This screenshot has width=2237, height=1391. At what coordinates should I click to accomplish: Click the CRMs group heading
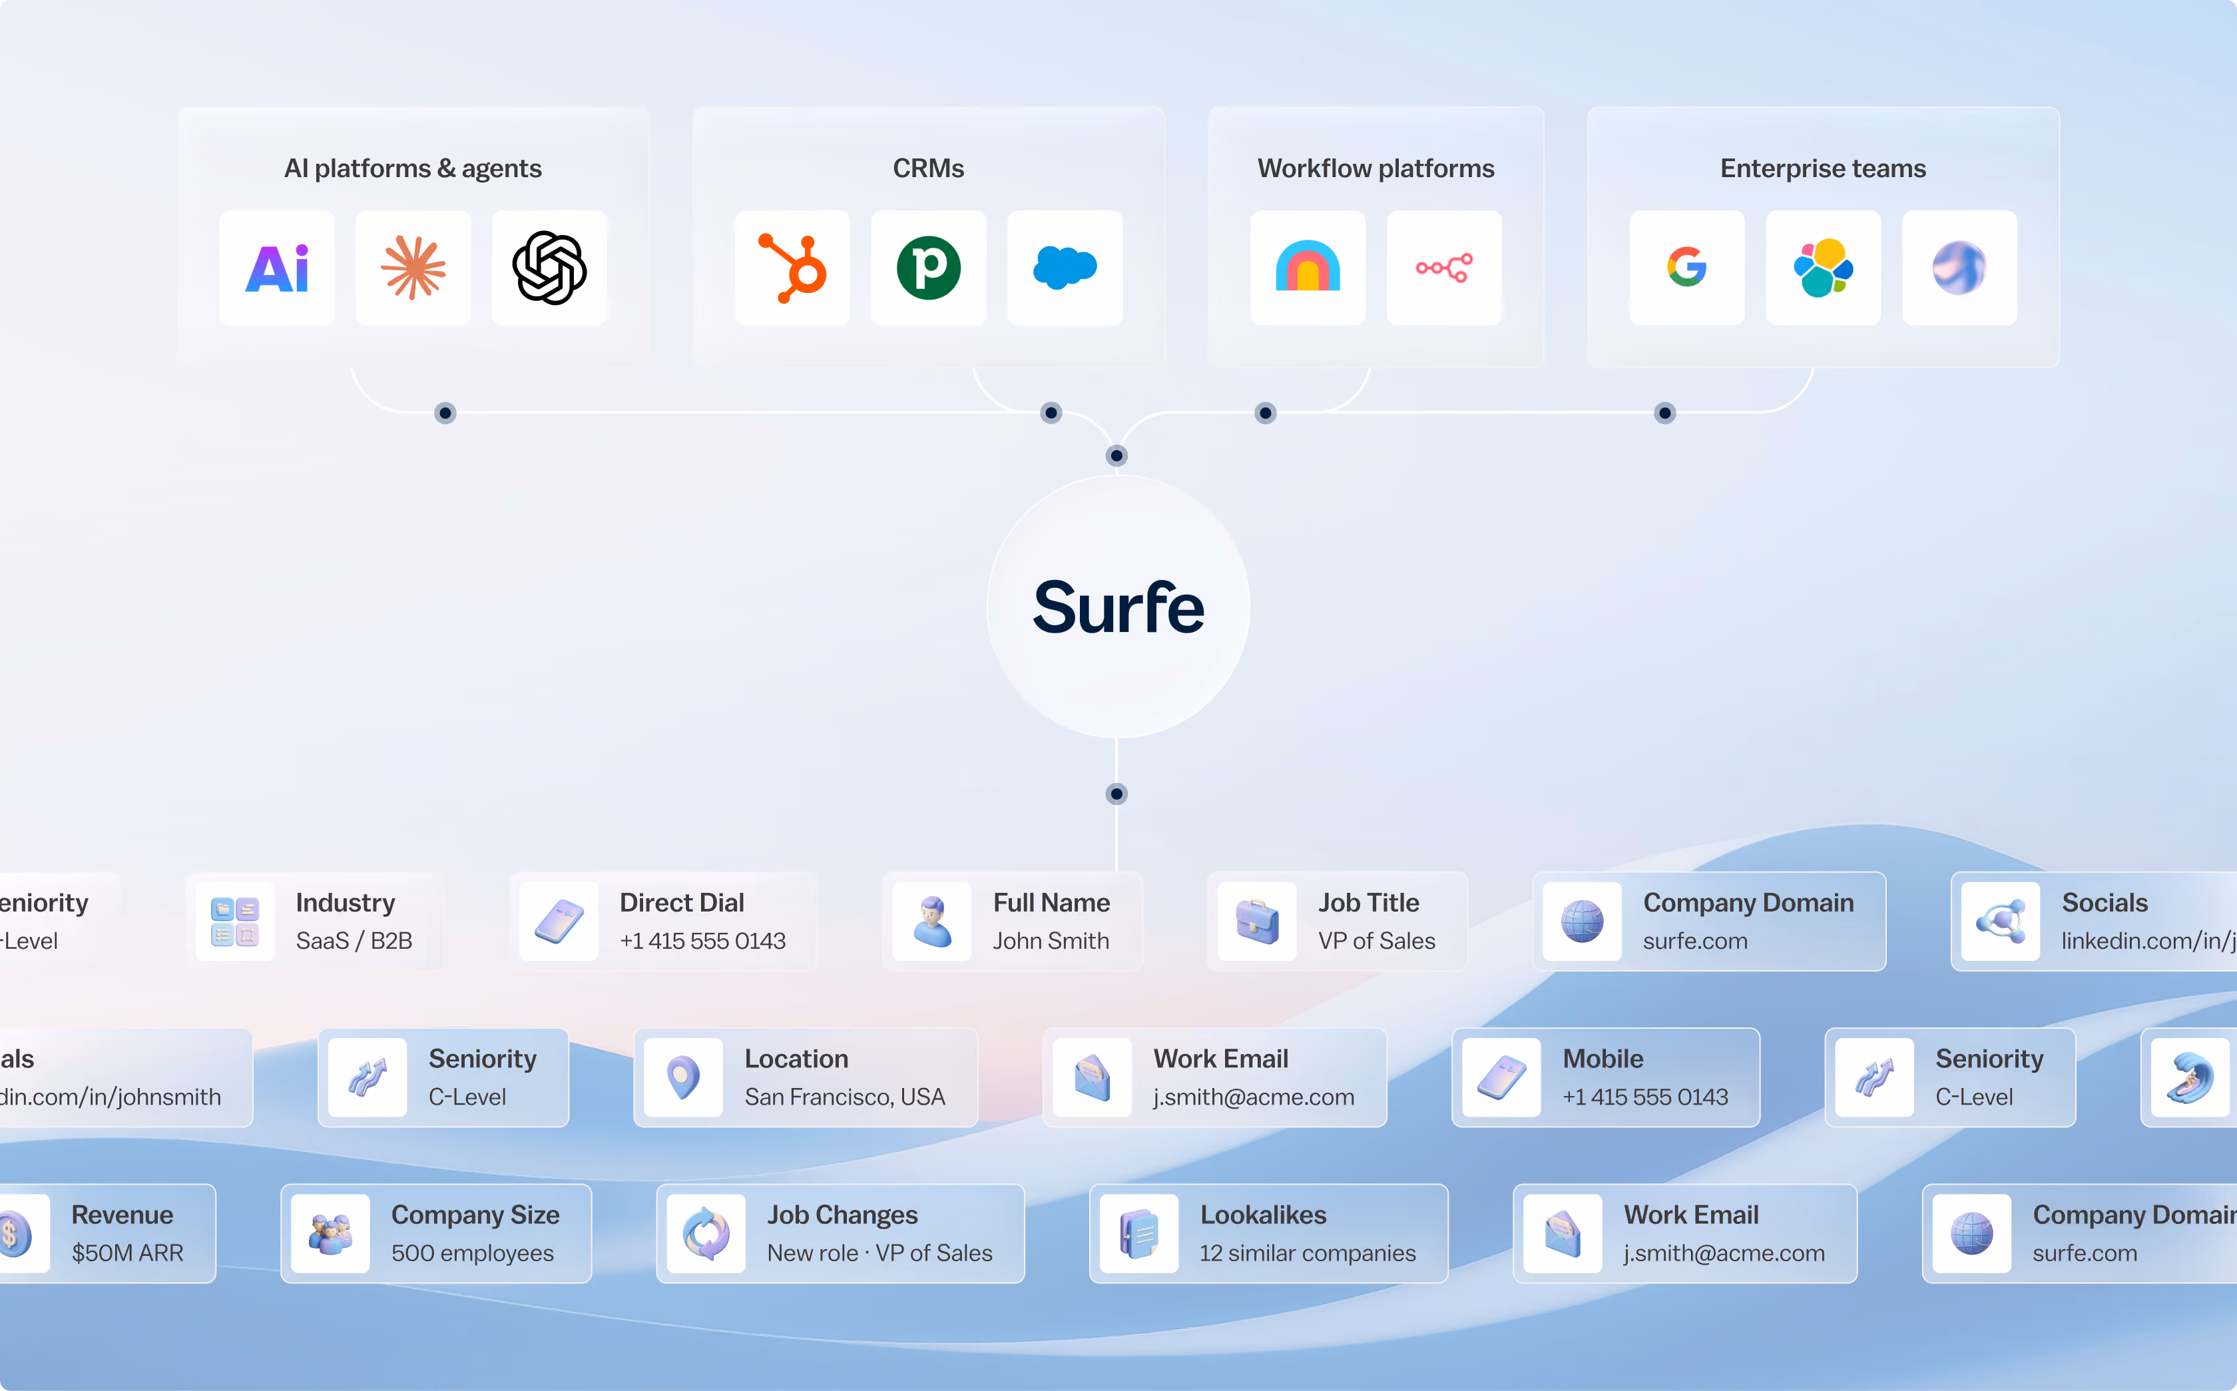tap(928, 168)
